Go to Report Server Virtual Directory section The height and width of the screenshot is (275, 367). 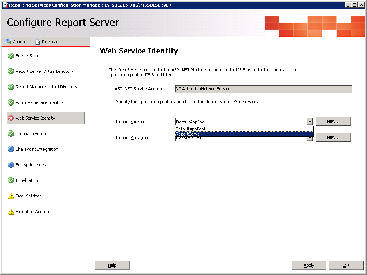click(44, 71)
